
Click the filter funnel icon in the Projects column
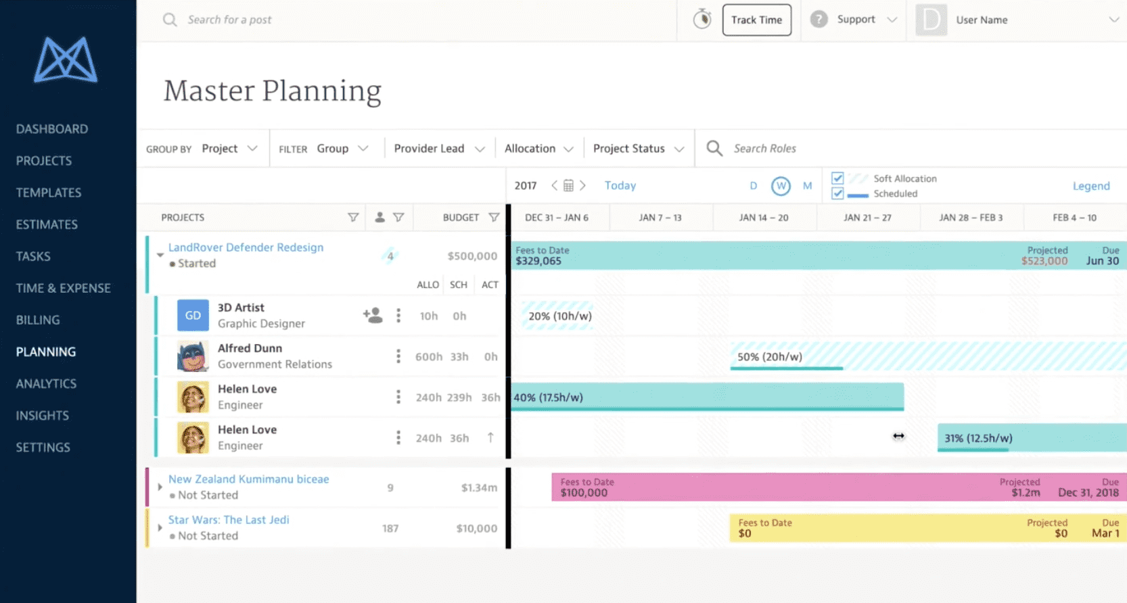coord(352,217)
